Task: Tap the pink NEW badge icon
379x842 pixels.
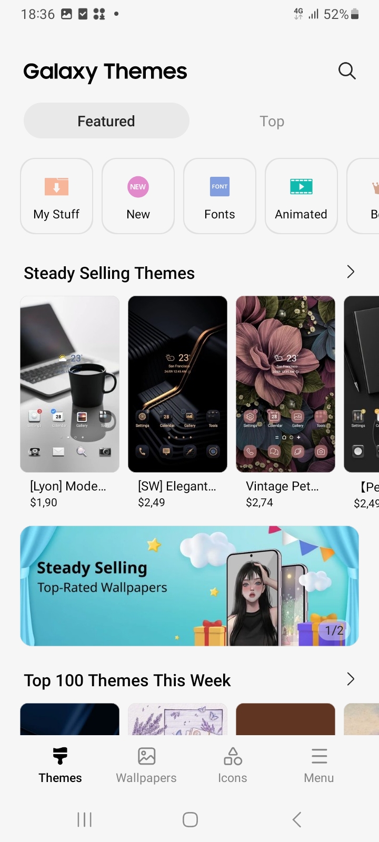Action: click(x=138, y=186)
